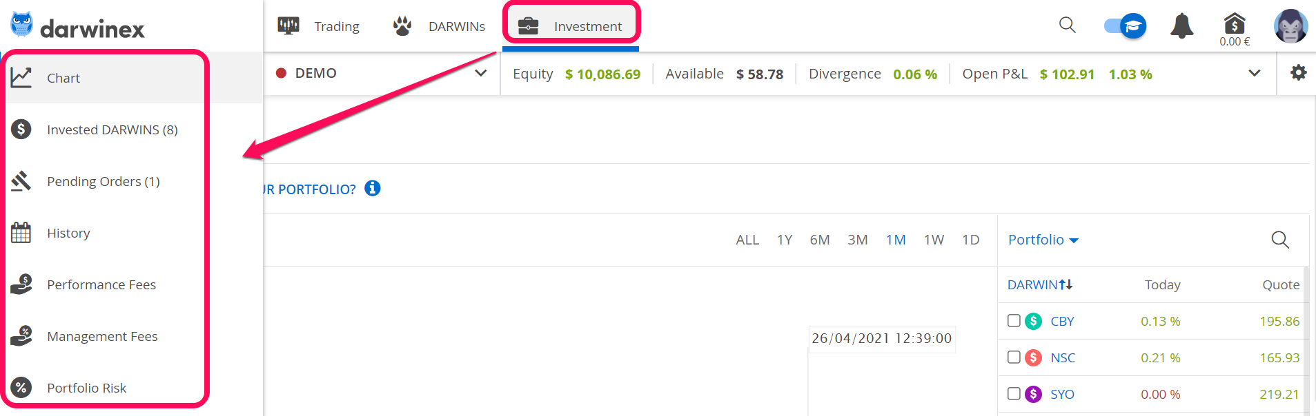Click the portfolio info icon

[x=373, y=188]
